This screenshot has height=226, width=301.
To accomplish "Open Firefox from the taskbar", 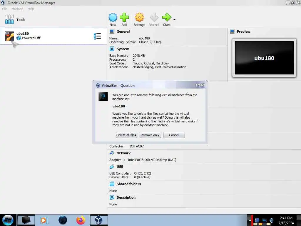I will 81,220.
